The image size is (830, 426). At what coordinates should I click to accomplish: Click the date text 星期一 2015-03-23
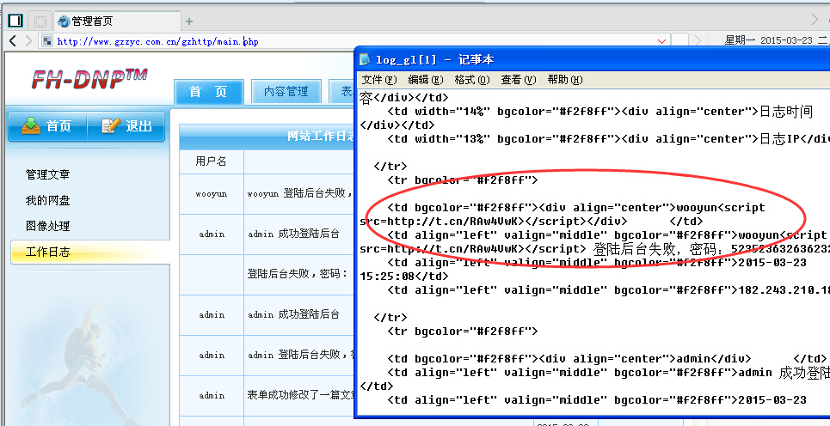768,40
